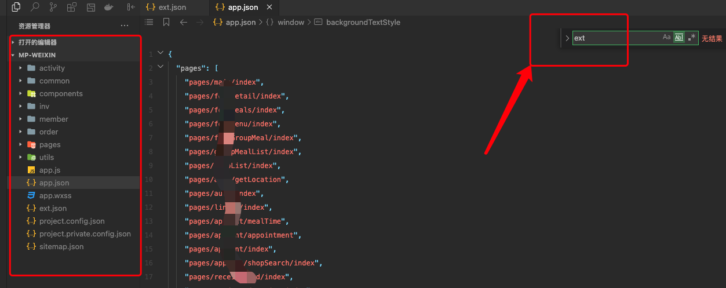Click the bookmark icon in breadcrumb bar
This screenshot has width=726, height=288.
point(166,22)
